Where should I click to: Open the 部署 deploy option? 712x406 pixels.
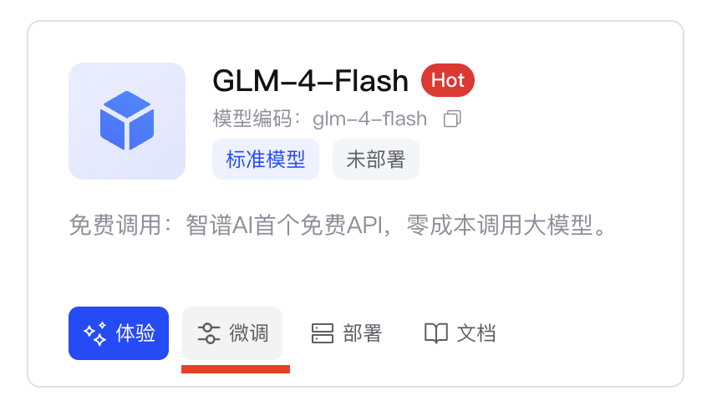347,333
